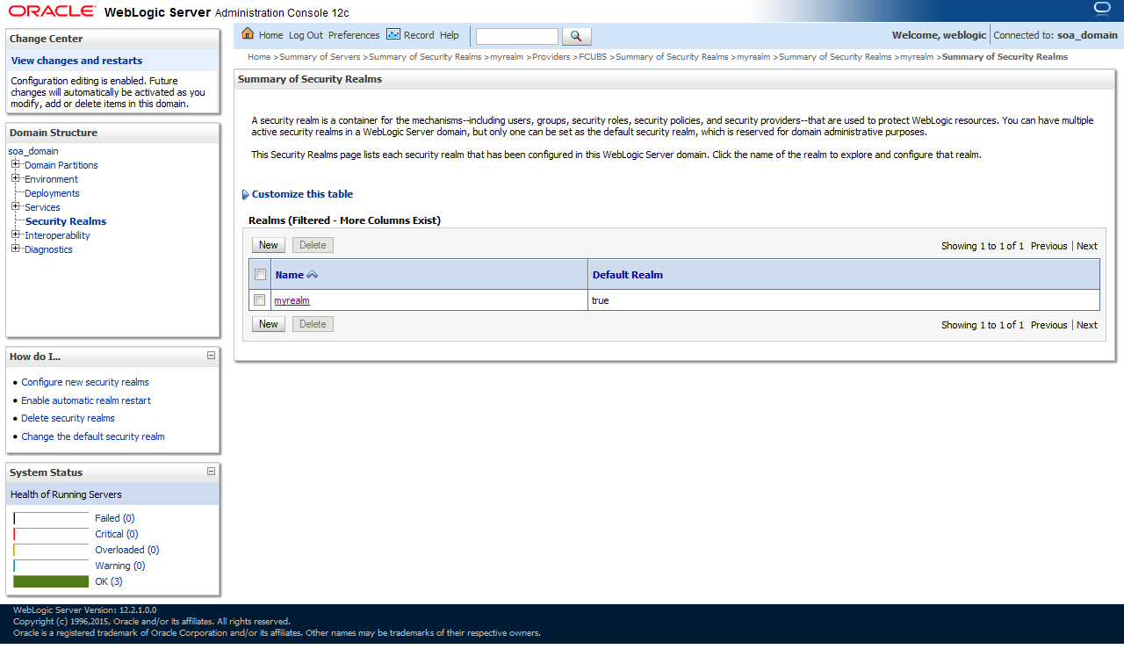The width and height of the screenshot is (1124, 649).
Task: Open Change the default security realm help
Action: point(93,436)
